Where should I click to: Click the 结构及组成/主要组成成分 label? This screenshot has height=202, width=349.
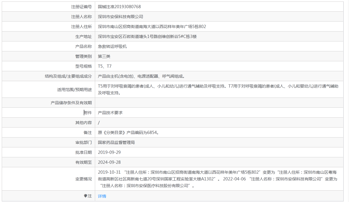coord(68,76)
